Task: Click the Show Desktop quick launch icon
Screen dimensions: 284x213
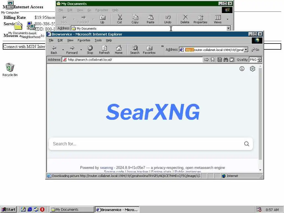Action: (x=23, y=209)
